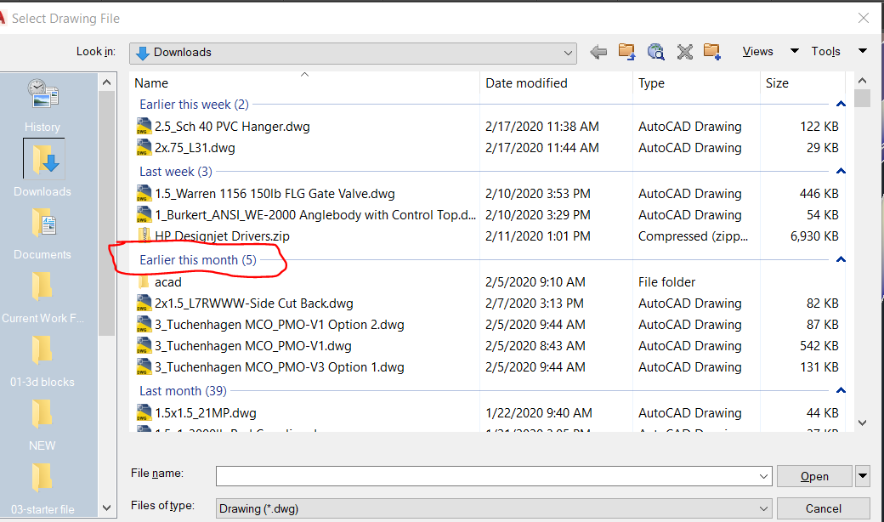Expand the Look in Downloads dropdown

353,53
